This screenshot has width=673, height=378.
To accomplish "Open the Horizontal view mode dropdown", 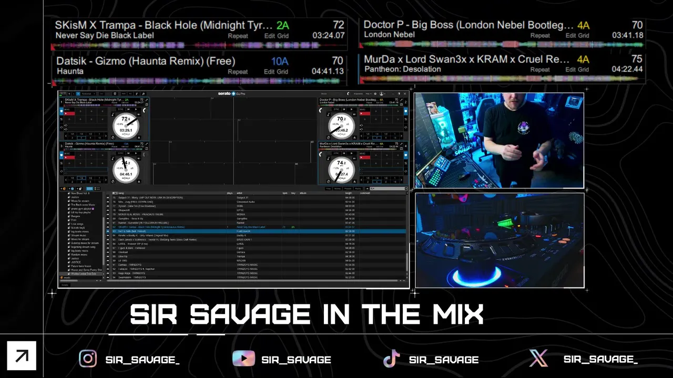I will (88, 93).
